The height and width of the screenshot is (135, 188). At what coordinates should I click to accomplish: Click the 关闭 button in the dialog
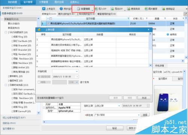click(144, 98)
